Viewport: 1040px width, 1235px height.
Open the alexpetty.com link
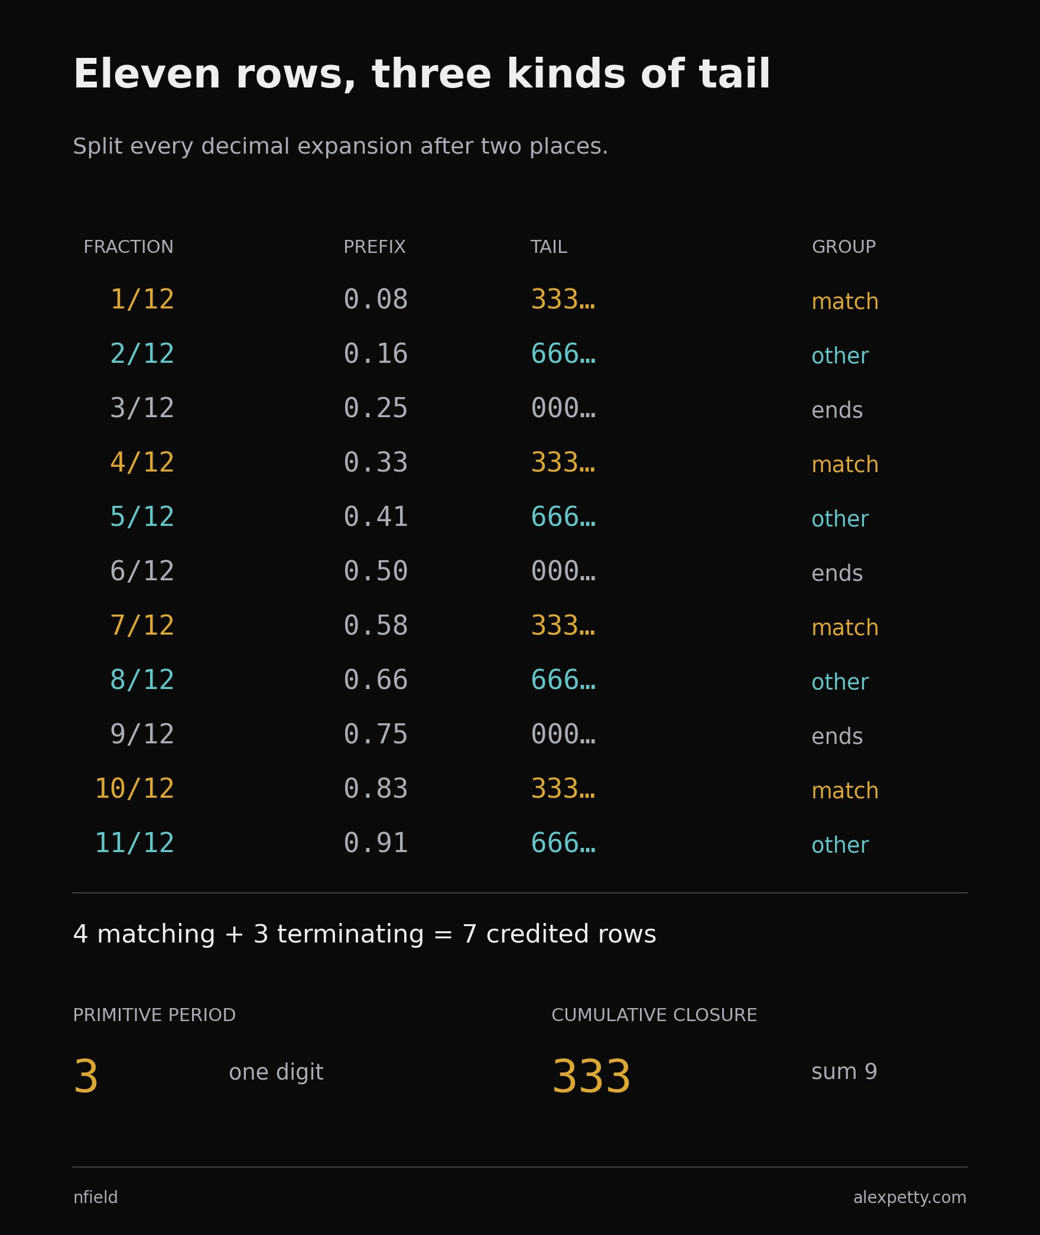910,1197
